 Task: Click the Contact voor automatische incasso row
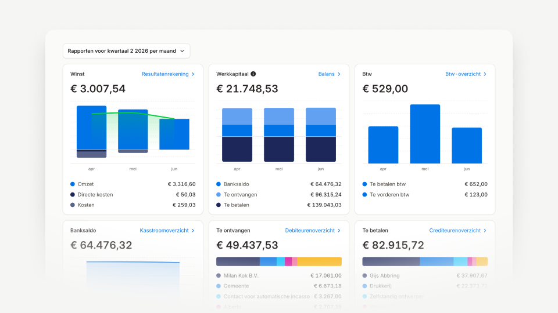279,296
